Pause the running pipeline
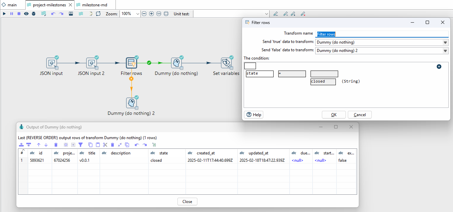This screenshot has width=453, height=212. [12, 14]
